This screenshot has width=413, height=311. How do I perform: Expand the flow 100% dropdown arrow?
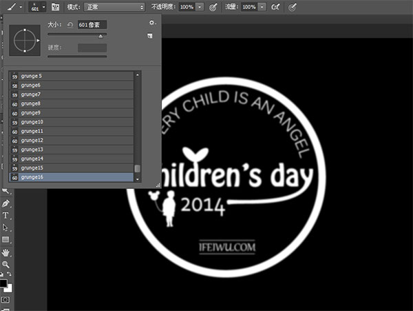click(262, 7)
